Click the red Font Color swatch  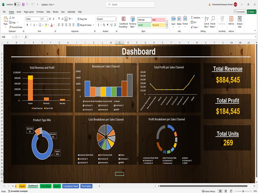click(x=52, y=25)
